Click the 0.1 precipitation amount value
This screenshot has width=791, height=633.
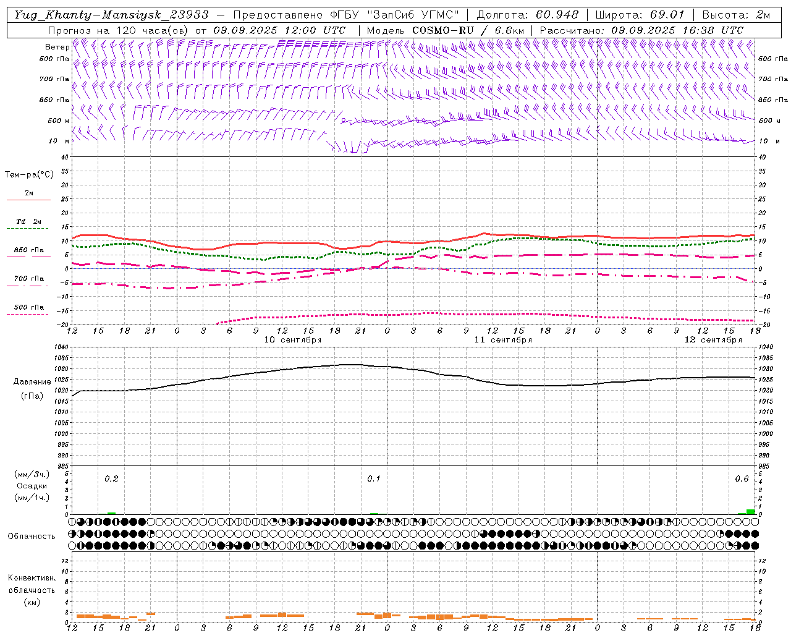tap(374, 479)
